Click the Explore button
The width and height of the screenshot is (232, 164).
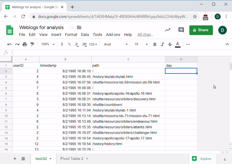tap(202, 159)
